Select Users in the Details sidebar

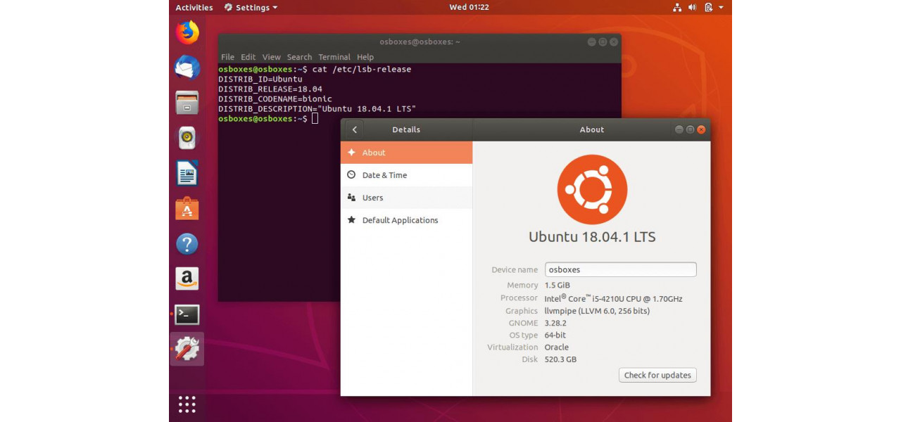point(406,198)
